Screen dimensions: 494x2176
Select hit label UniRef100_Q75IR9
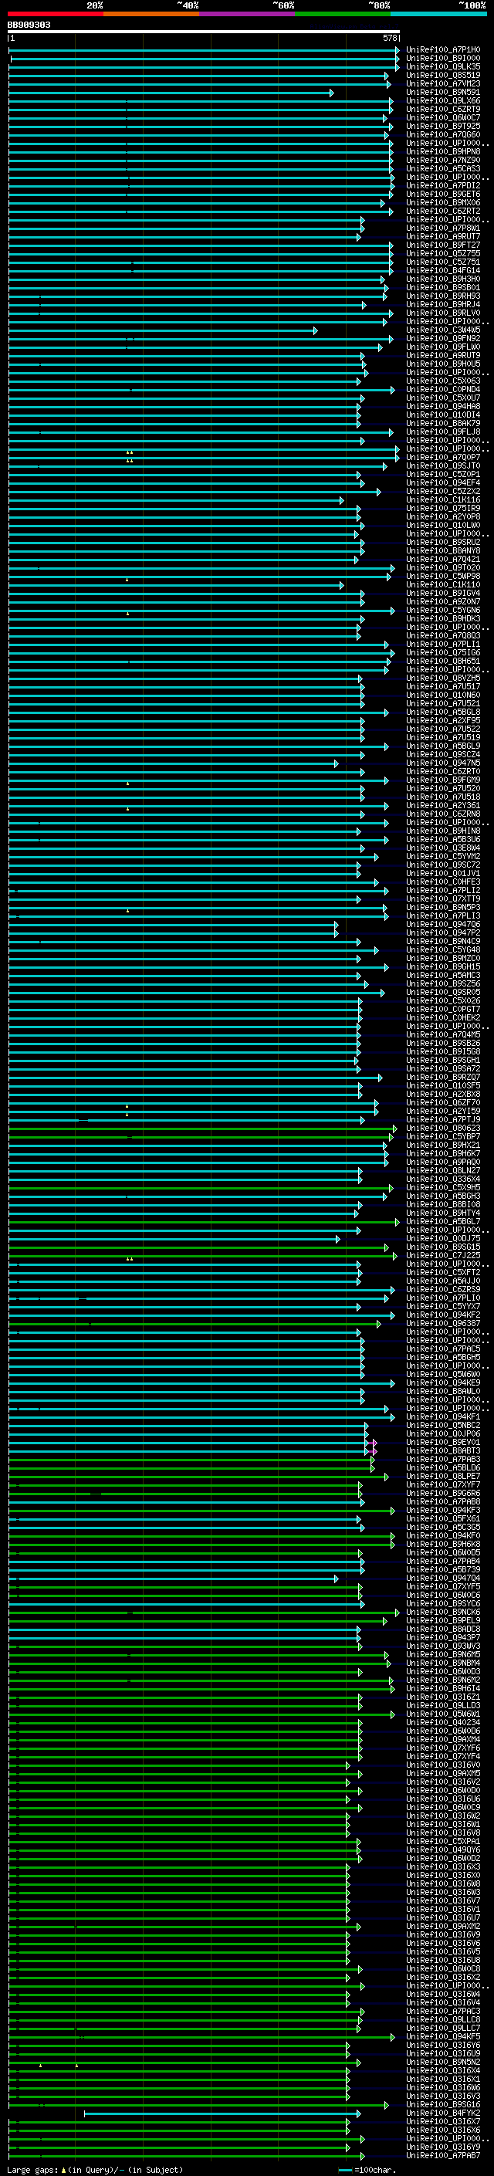[443, 509]
